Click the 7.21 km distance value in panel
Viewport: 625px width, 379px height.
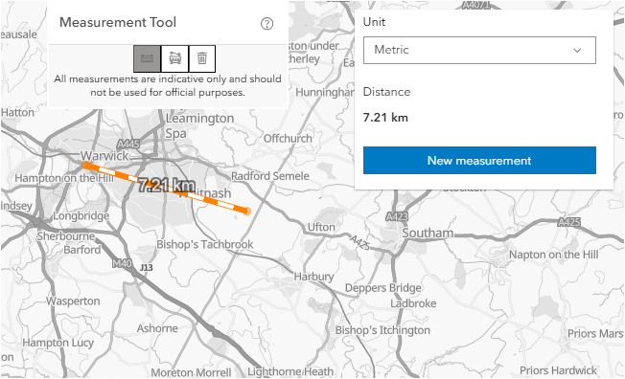point(385,118)
